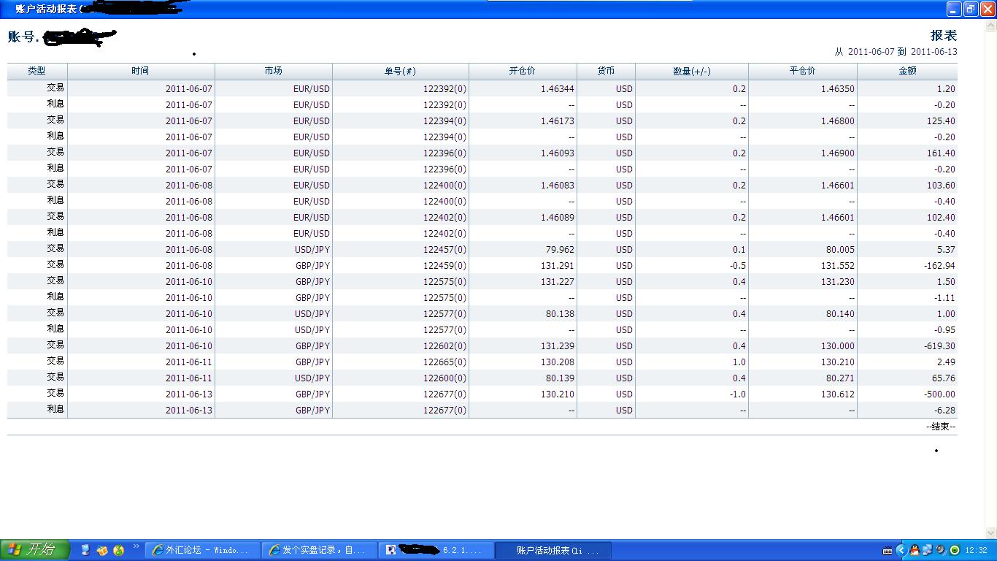Close the 账户活动报表 window
The height and width of the screenshot is (561, 997).
click(x=988, y=9)
